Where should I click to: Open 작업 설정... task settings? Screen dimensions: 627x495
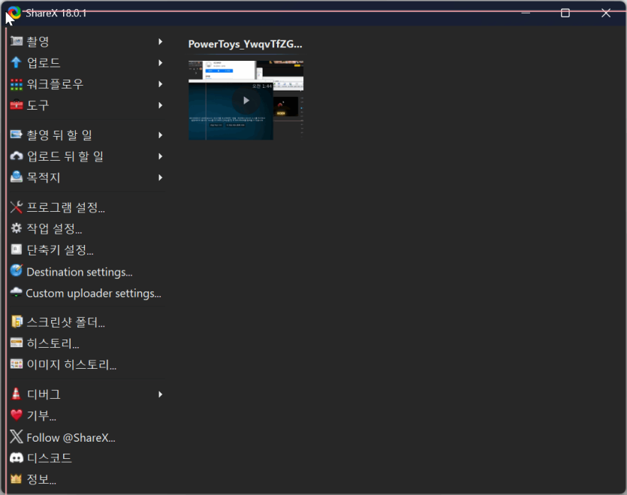coord(87,228)
